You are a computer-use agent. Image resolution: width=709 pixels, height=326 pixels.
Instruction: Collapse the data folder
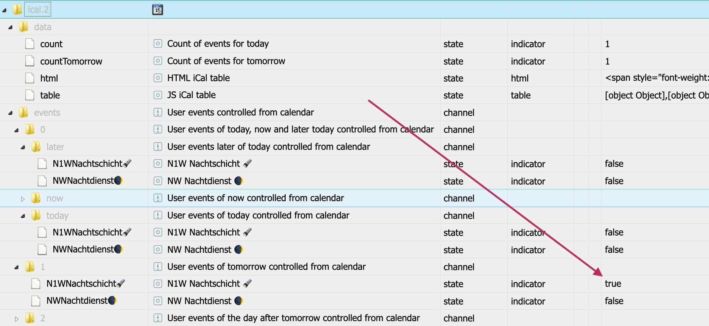pyautogui.click(x=11, y=27)
